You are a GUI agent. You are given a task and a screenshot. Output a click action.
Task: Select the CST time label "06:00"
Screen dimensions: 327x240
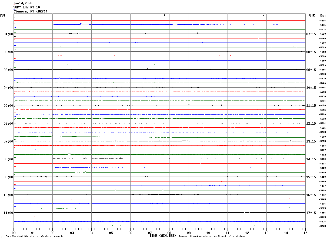click(x=8, y=124)
